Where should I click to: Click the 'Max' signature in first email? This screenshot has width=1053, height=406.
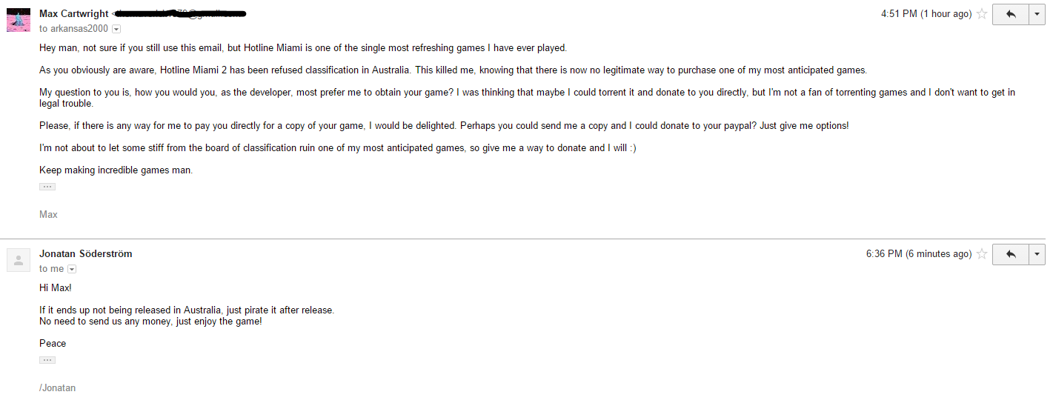[x=48, y=214]
